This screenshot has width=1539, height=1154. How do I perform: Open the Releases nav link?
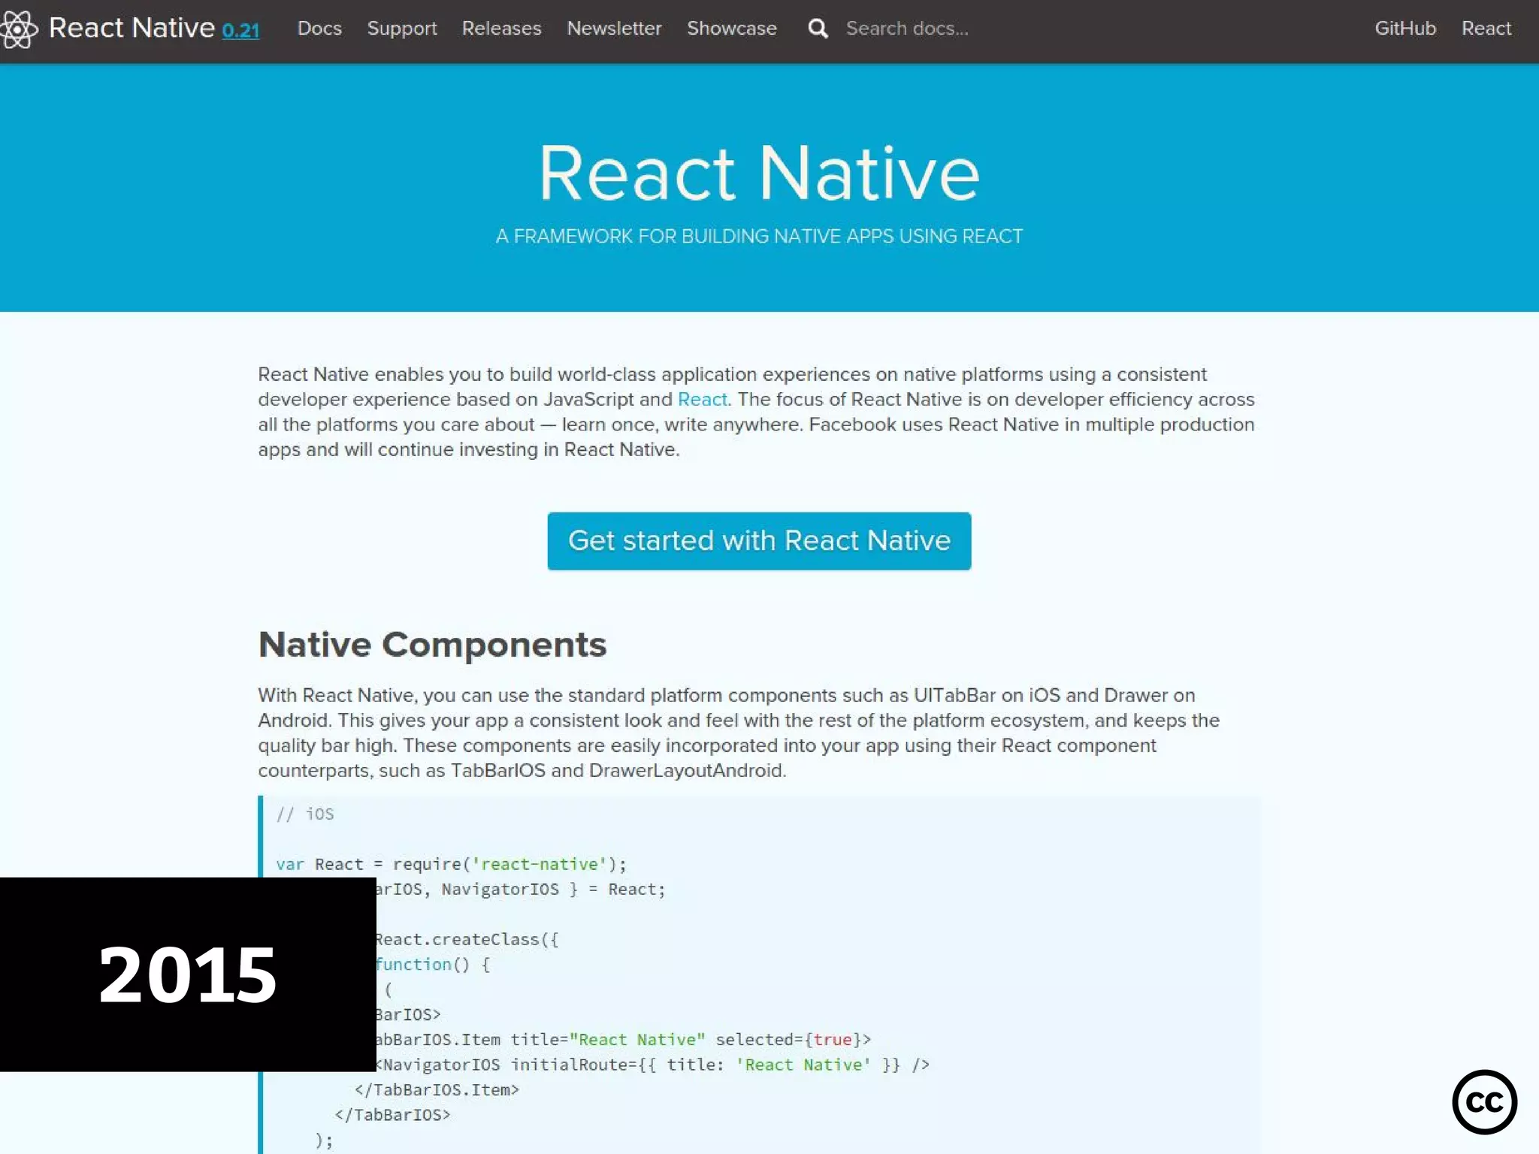tap(501, 29)
